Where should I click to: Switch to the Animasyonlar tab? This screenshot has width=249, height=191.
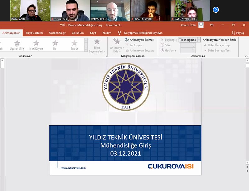11,33
